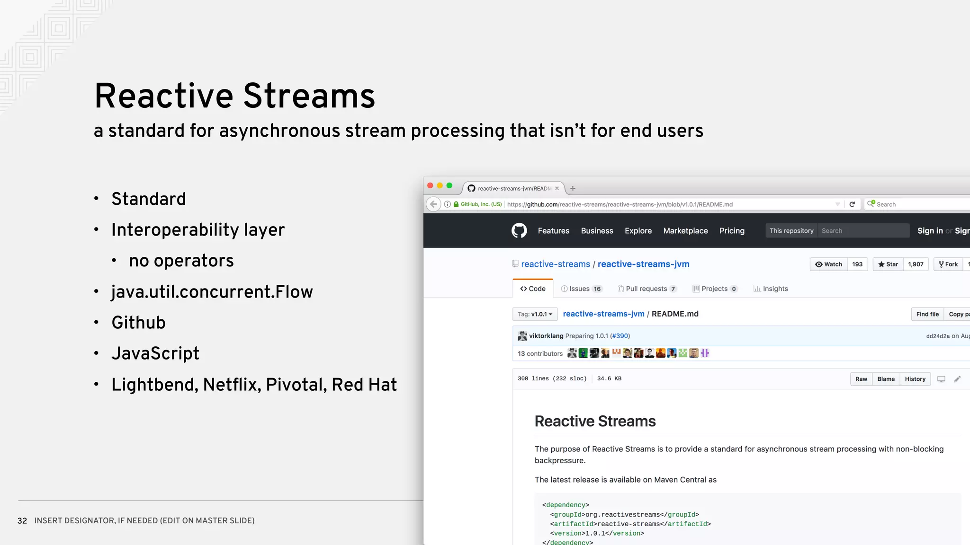Click the Watch button
Screen dimensions: 970x545
pos(828,264)
